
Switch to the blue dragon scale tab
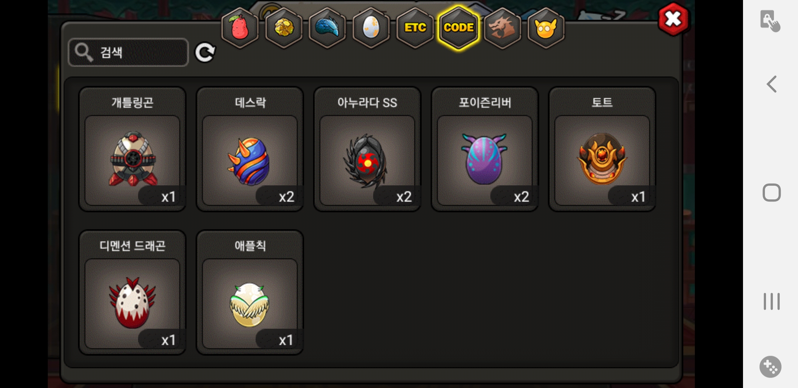tap(327, 28)
